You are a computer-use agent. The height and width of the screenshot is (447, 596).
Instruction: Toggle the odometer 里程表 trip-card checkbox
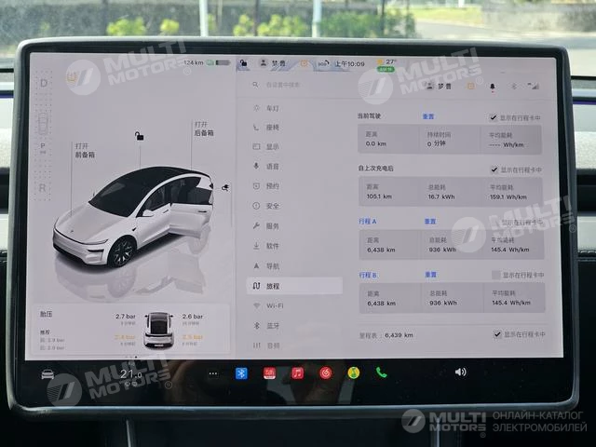coord(496,333)
